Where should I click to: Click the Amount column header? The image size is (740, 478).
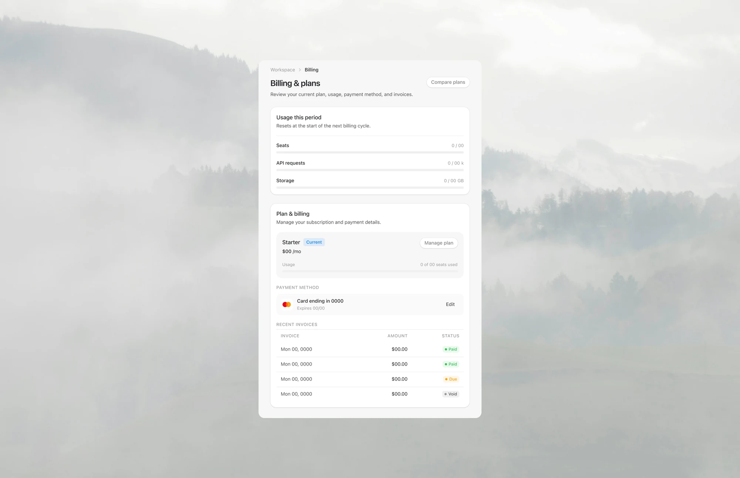(397, 336)
